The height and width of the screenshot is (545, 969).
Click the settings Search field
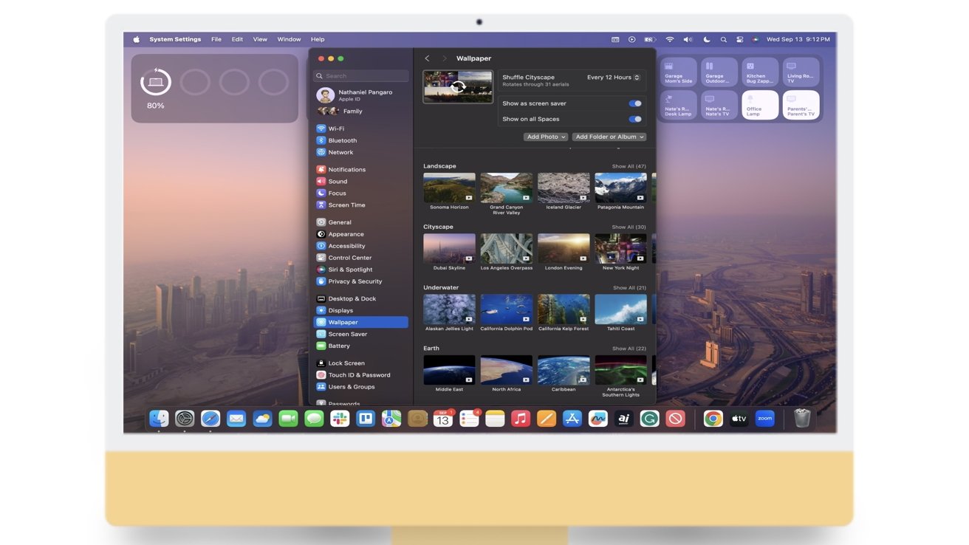[x=360, y=76]
